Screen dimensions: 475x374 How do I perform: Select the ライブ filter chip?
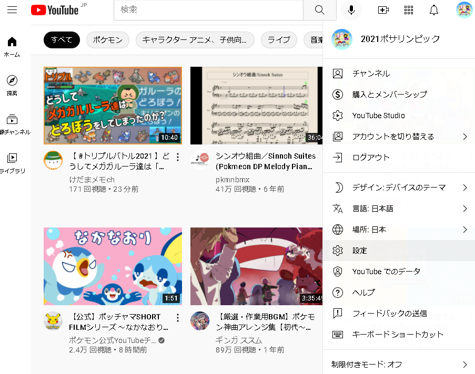(279, 40)
